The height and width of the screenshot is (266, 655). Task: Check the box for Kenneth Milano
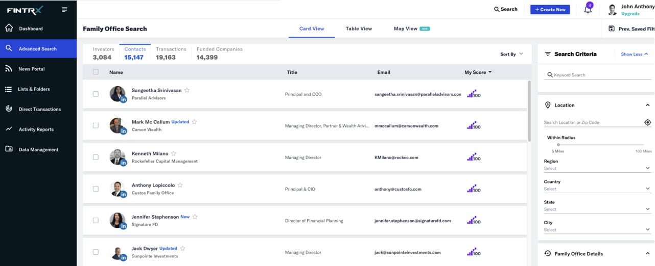(x=96, y=157)
